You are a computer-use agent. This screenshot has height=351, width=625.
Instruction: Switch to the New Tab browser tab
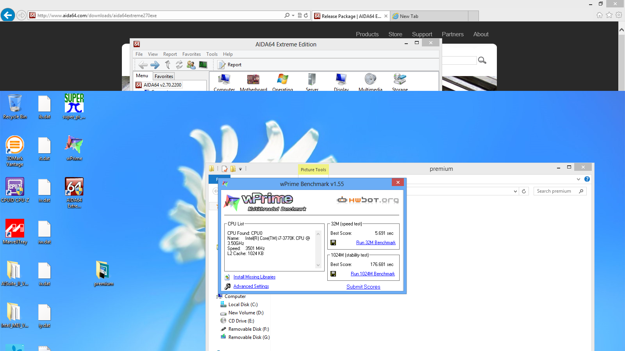pos(429,16)
